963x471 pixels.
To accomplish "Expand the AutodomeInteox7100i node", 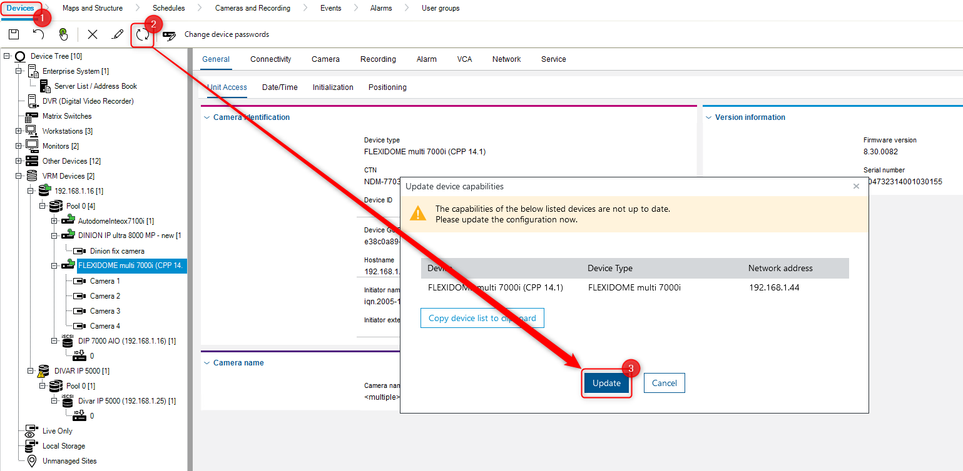I will (53, 220).
